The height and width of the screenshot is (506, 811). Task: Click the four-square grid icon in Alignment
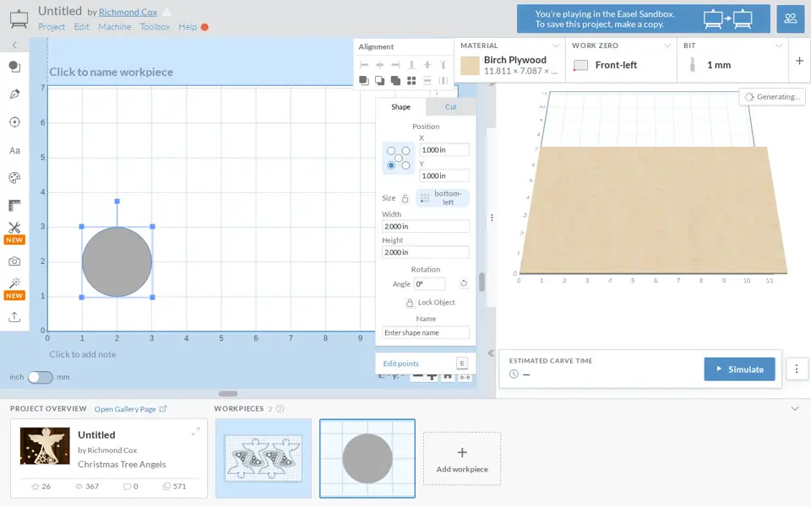411,80
